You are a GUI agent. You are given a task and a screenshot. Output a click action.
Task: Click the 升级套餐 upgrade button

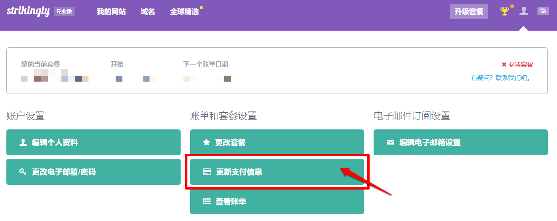click(469, 12)
